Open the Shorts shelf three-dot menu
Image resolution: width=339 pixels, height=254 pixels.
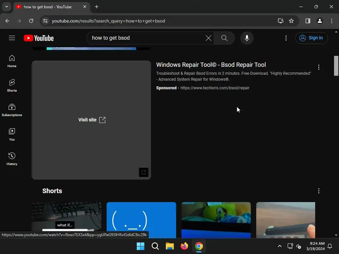318,191
